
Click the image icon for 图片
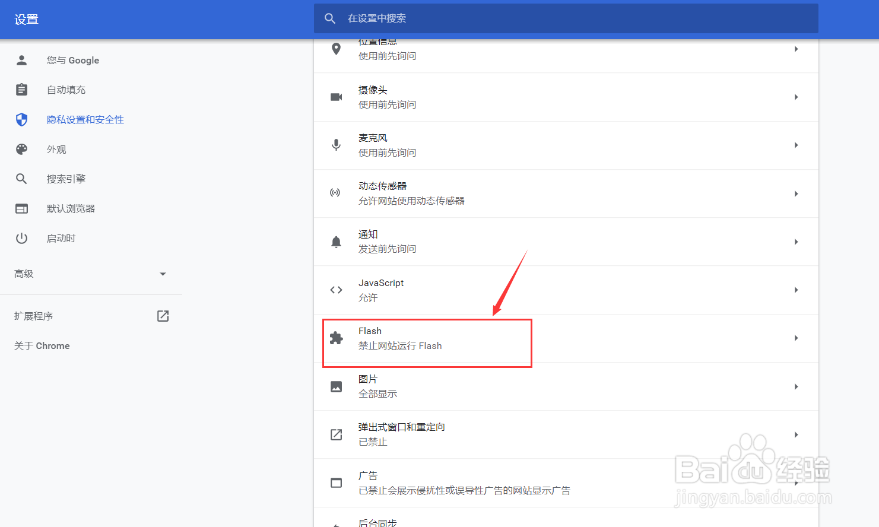[x=337, y=386]
